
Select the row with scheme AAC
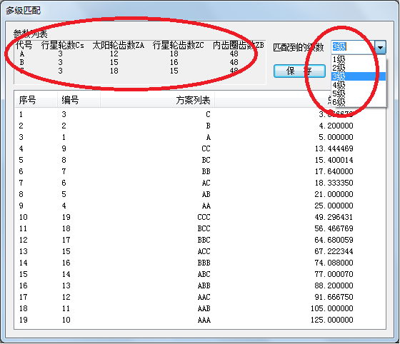[x=200, y=297]
